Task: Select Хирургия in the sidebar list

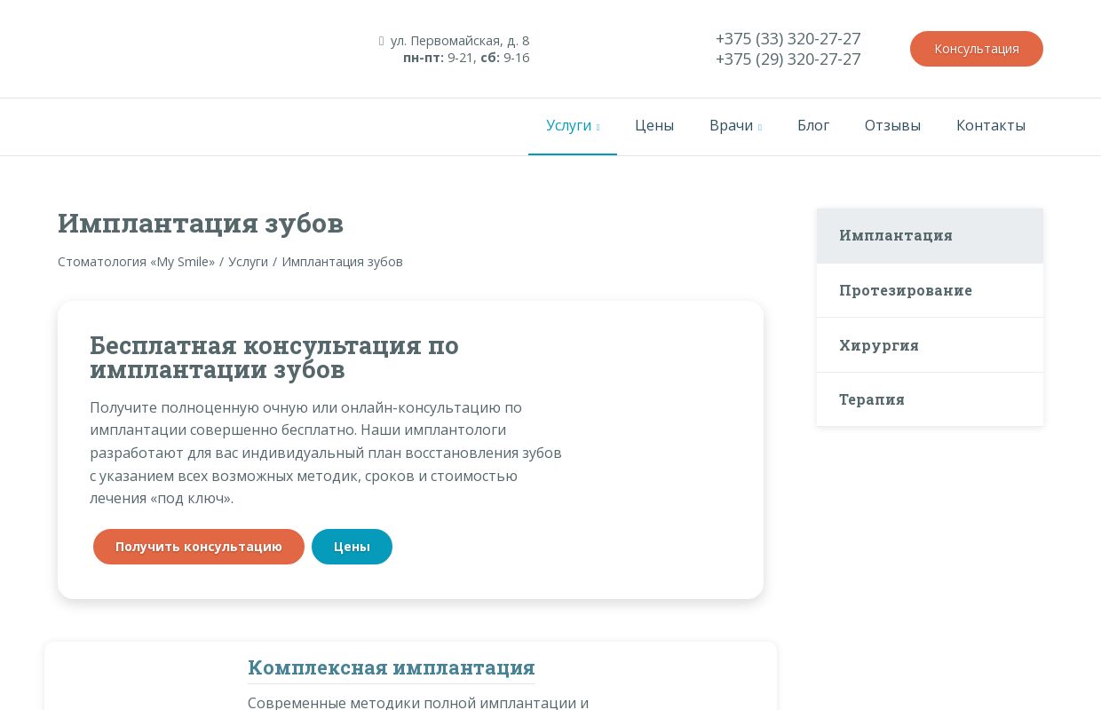Action: pos(879,345)
